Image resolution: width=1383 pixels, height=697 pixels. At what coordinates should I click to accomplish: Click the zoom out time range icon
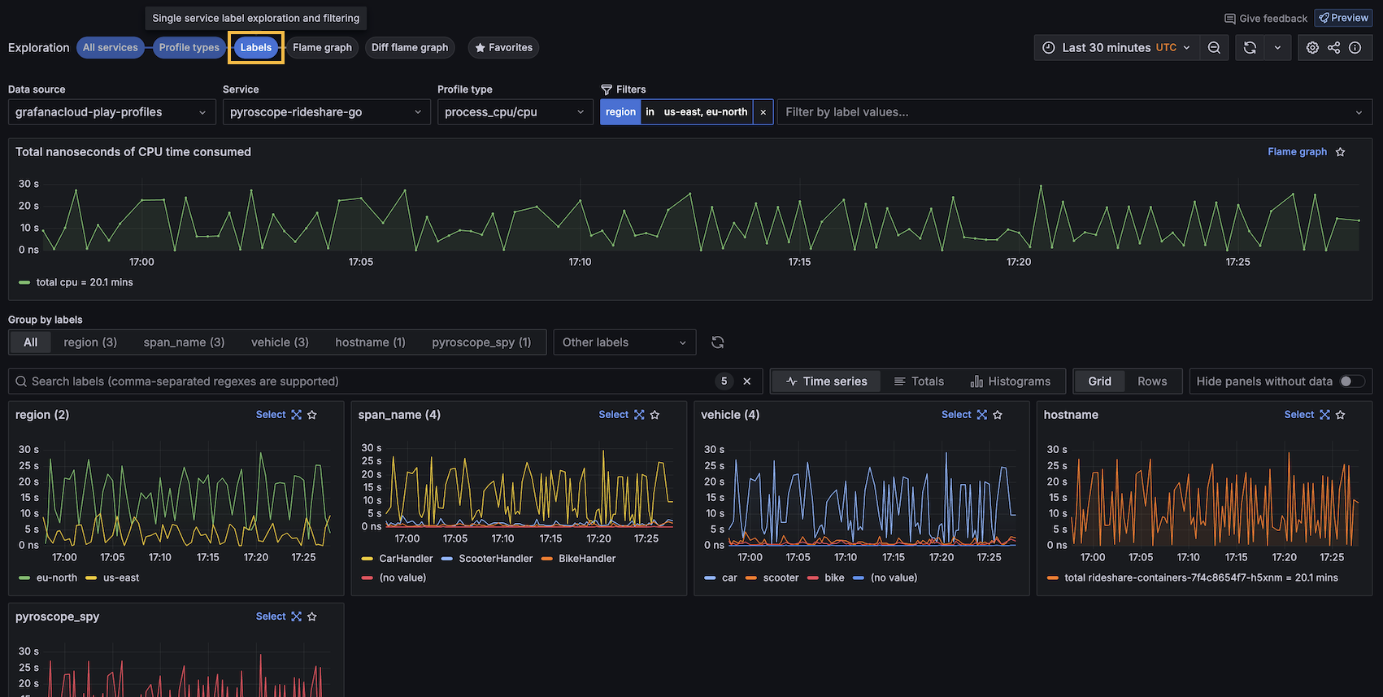click(1214, 48)
